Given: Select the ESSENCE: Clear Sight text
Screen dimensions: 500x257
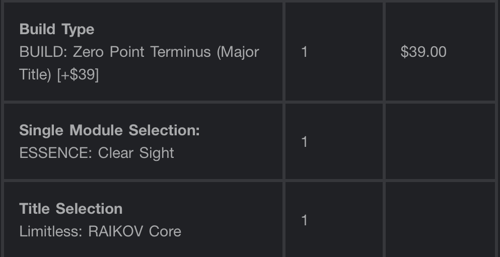Looking at the screenshot, I should point(97,153).
